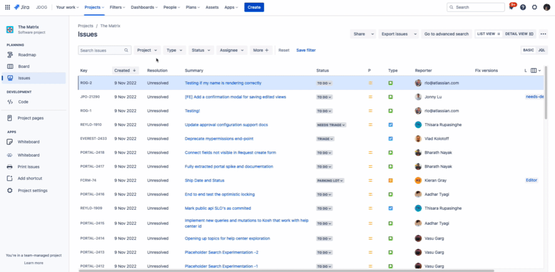This screenshot has height=272, width=555.
Task: Click the Save filter link
Action: [306, 50]
